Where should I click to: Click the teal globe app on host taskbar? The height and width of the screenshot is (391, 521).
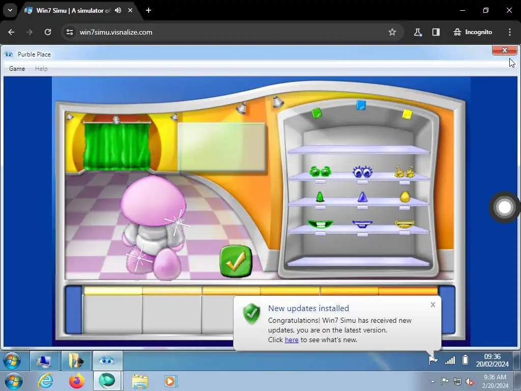[x=107, y=381]
